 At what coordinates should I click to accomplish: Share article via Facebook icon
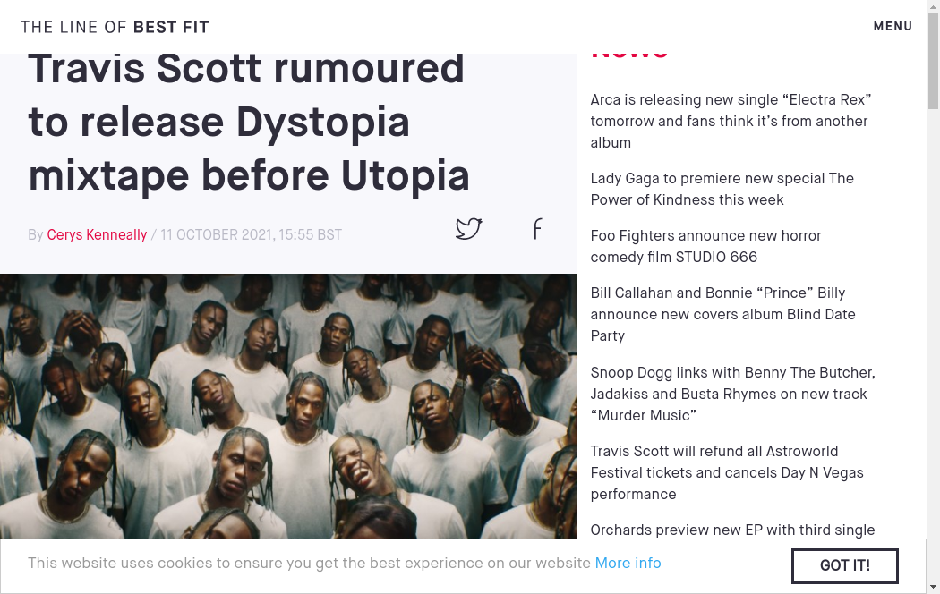pyautogui.click(x=538, y=229)
